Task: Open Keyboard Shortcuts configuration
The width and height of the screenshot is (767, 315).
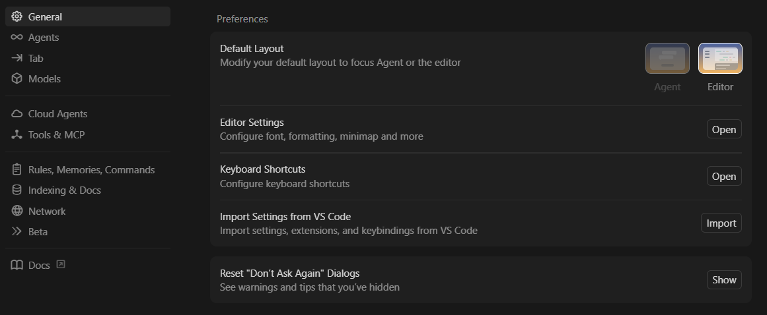Action: point(724,176)
